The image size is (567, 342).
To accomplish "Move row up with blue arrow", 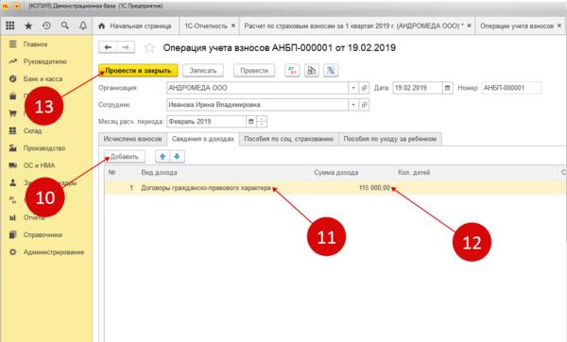I will tap(163, 157).
